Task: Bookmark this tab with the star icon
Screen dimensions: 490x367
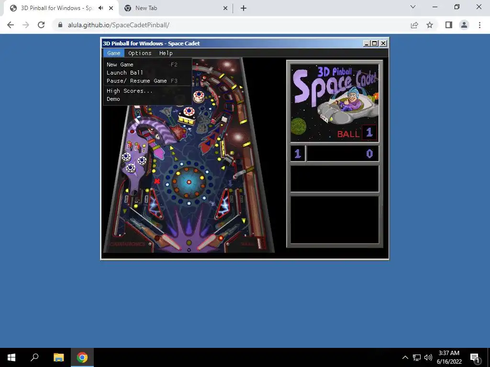Action: 430,25
